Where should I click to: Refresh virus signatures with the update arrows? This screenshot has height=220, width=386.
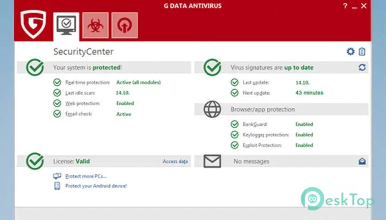point(362,67)
